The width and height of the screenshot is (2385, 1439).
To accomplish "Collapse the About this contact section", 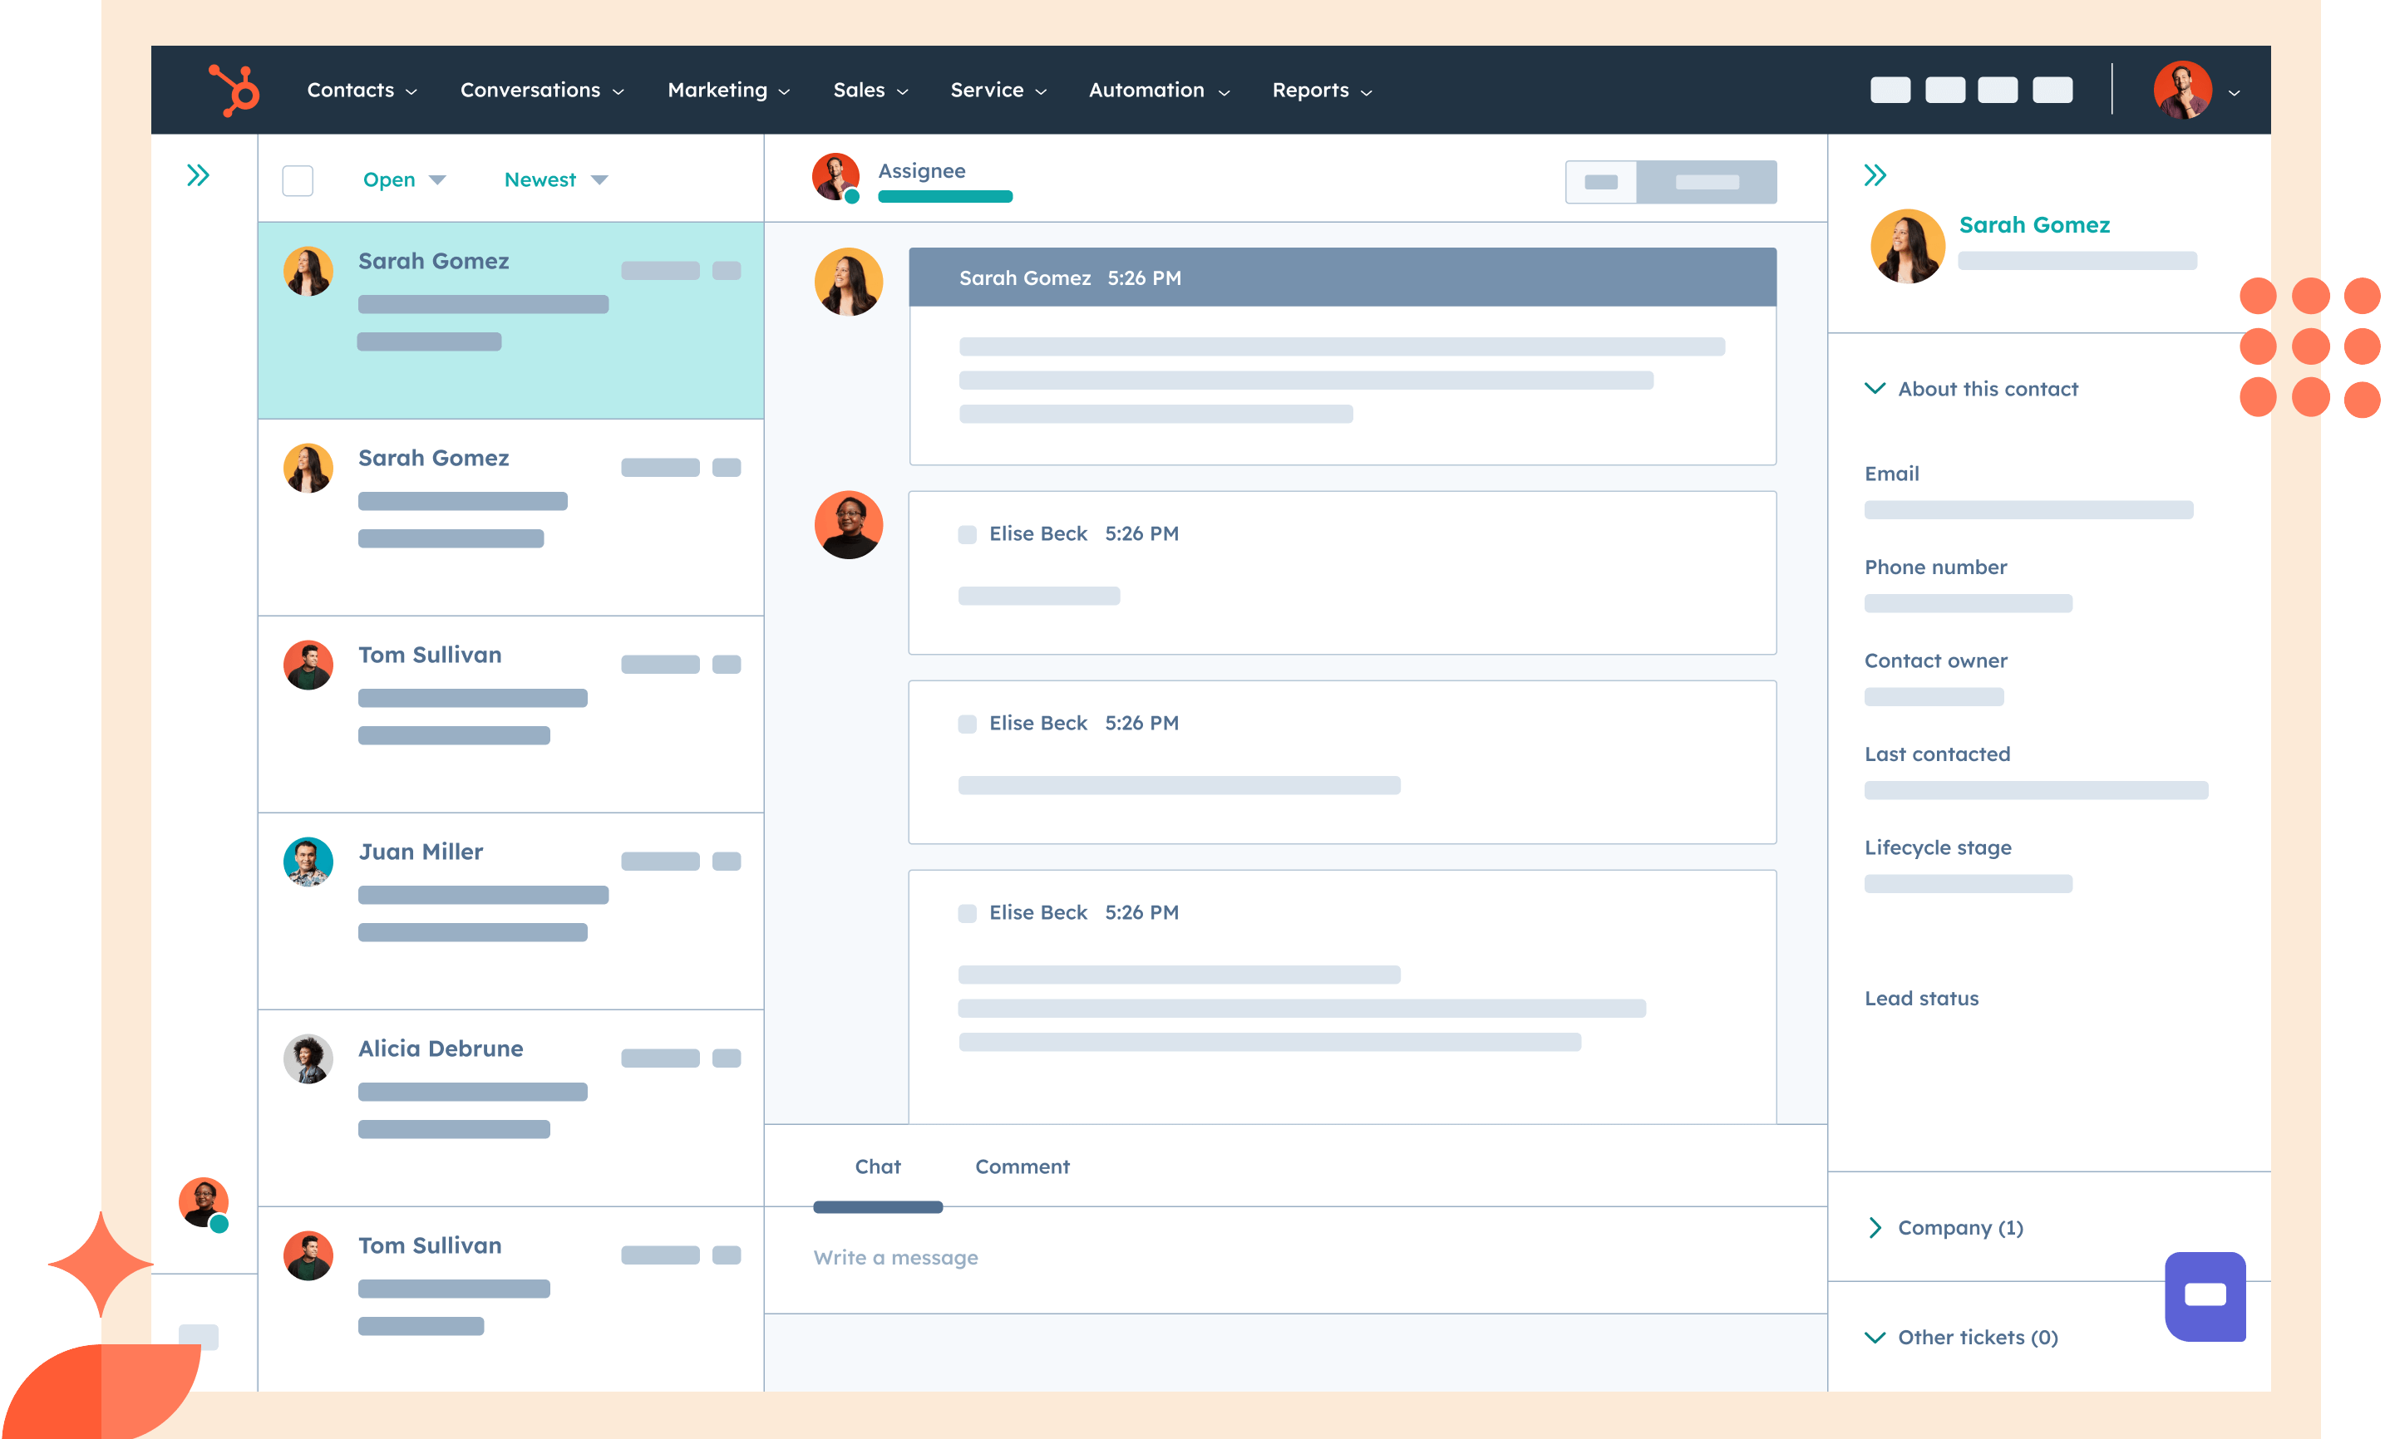I will (1971, 389).
